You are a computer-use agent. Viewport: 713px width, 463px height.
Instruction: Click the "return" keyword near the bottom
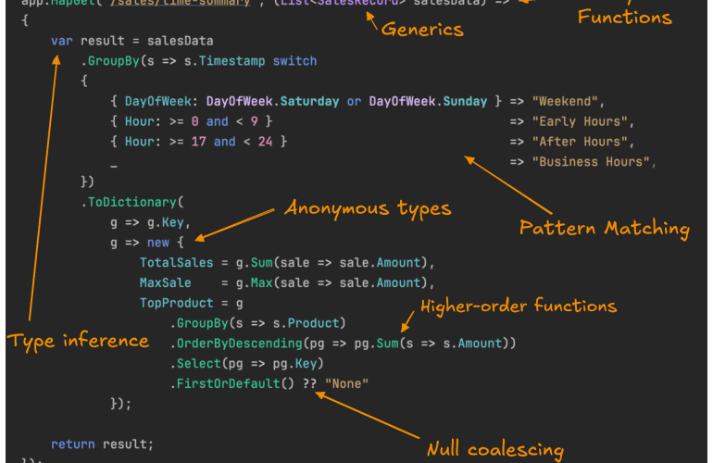point(73,444)
